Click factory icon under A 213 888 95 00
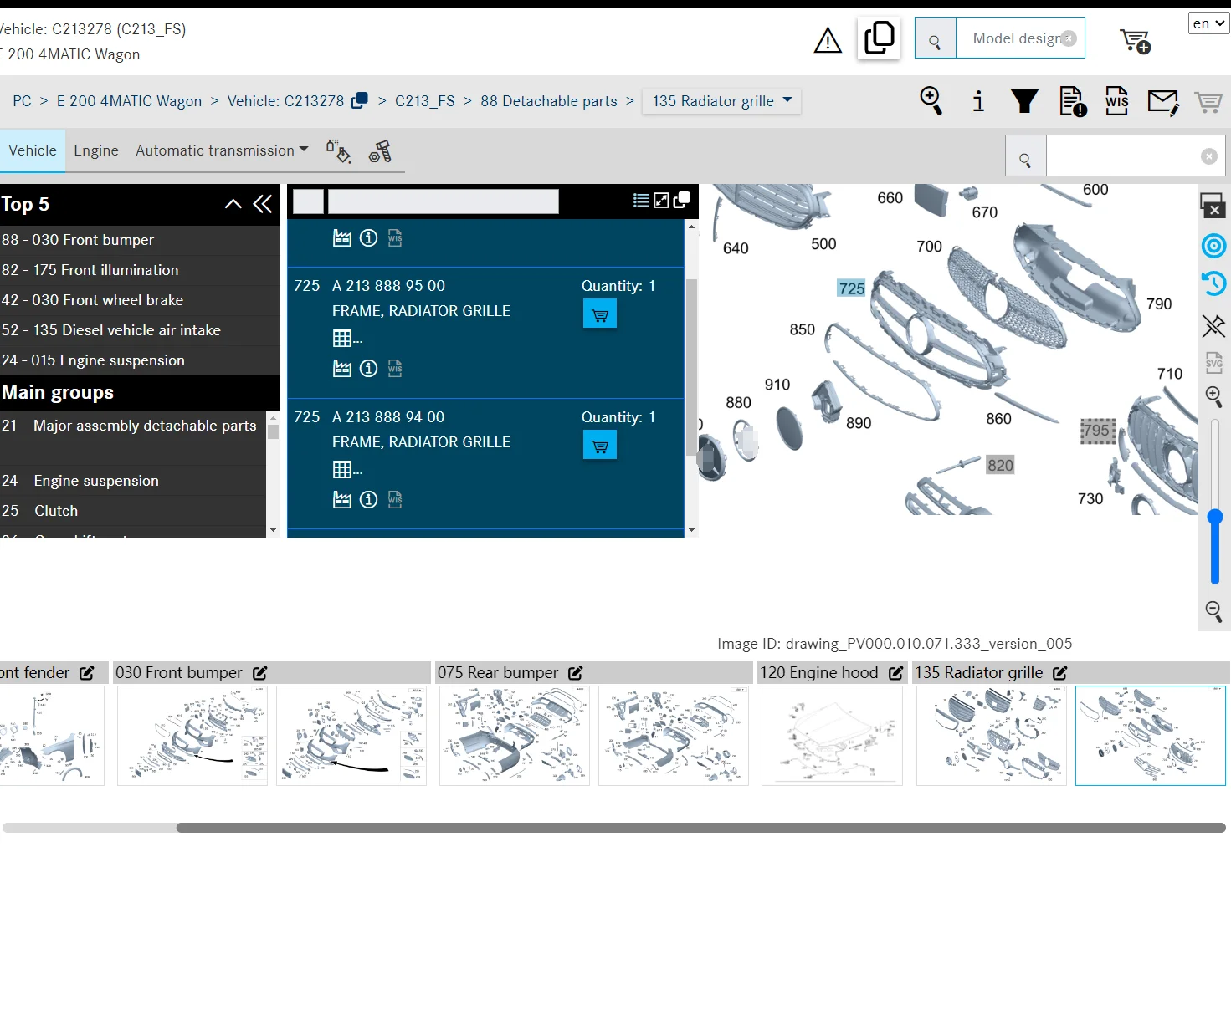This screenshot has width=1231, height=1010. 342,369
